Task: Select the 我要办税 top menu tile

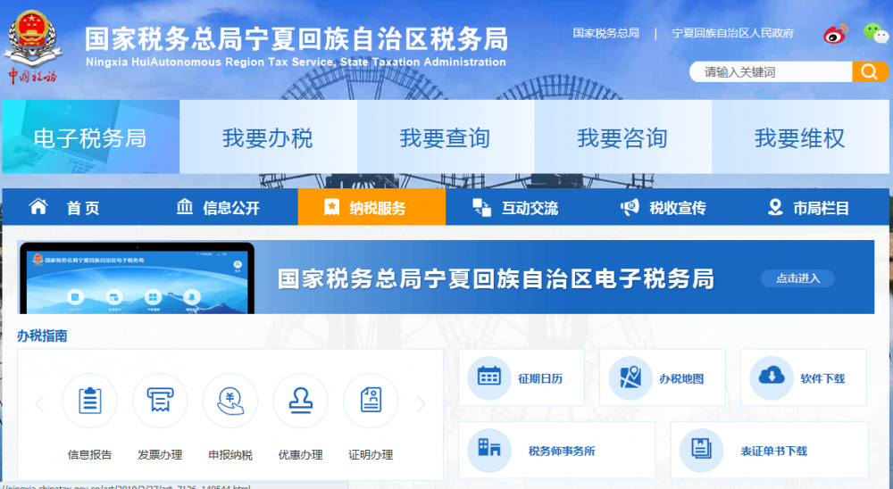Action: (x=268, y=138)
